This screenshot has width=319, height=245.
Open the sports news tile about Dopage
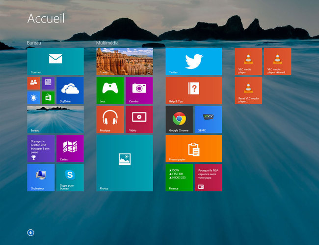point(41,149)
